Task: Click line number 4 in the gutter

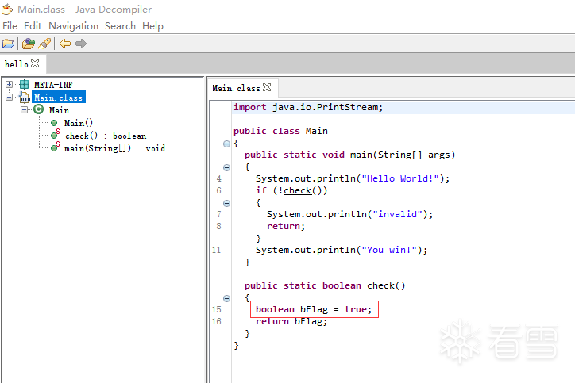Action: pyautogui.click(x=219, y=178)
